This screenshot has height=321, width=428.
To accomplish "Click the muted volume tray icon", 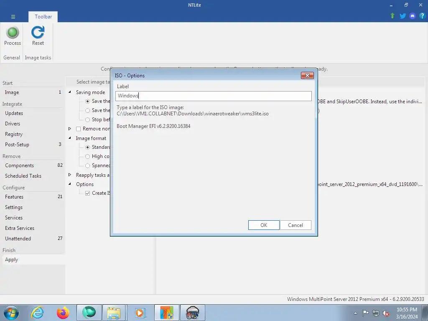I will (386, 313).
